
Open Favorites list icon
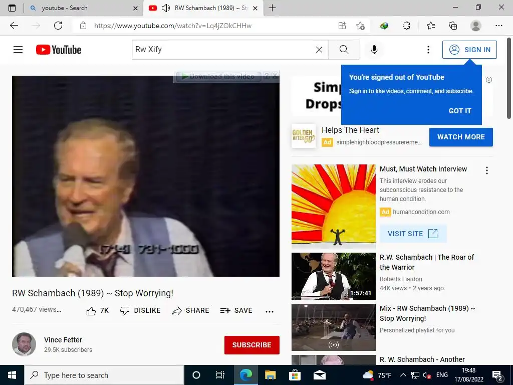[x=431, y=26]
